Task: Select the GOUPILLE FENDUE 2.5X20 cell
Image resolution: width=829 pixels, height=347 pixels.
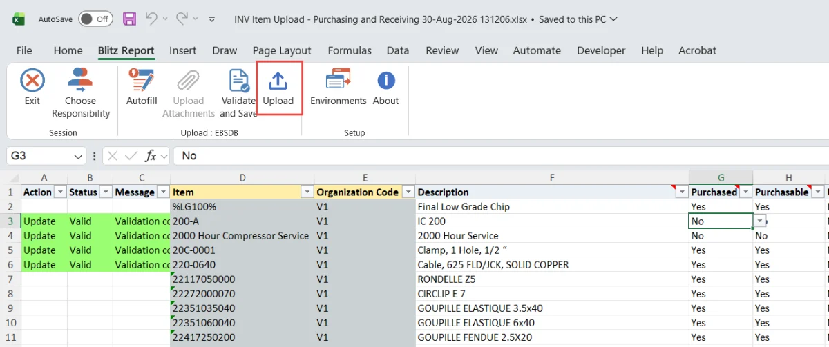Action: click(x=552, y=337)
